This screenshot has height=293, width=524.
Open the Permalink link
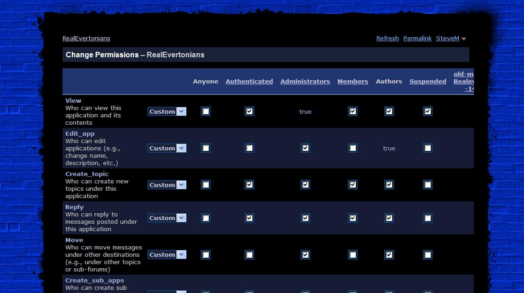tap(417, 39)
